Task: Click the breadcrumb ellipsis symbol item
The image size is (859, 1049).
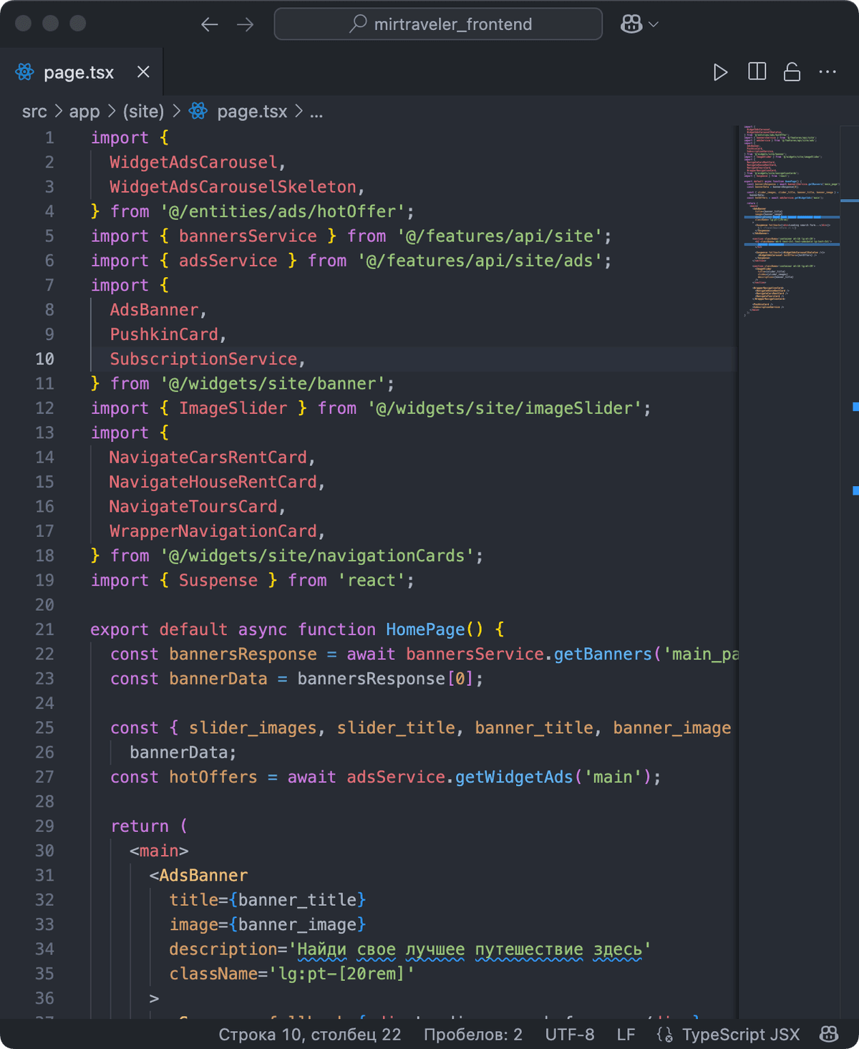Action: [x=316, y=112]
